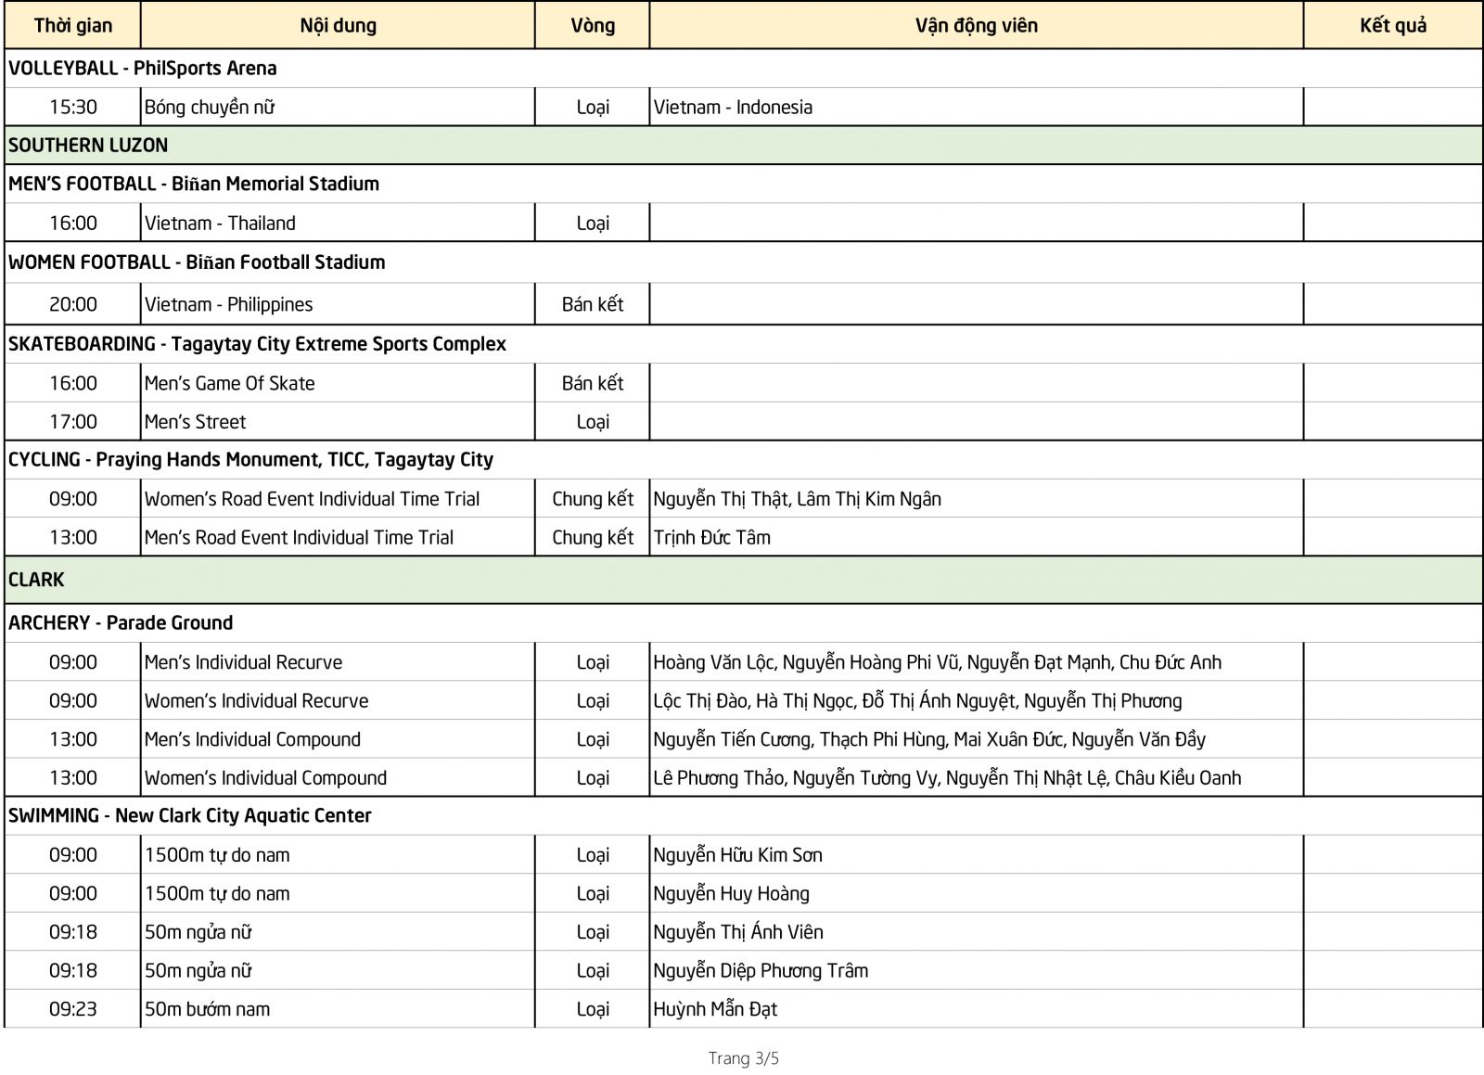Select the Men's Street skateboarding cell
This screenshot has width=1484, height=1075.
tap(195, 422)
